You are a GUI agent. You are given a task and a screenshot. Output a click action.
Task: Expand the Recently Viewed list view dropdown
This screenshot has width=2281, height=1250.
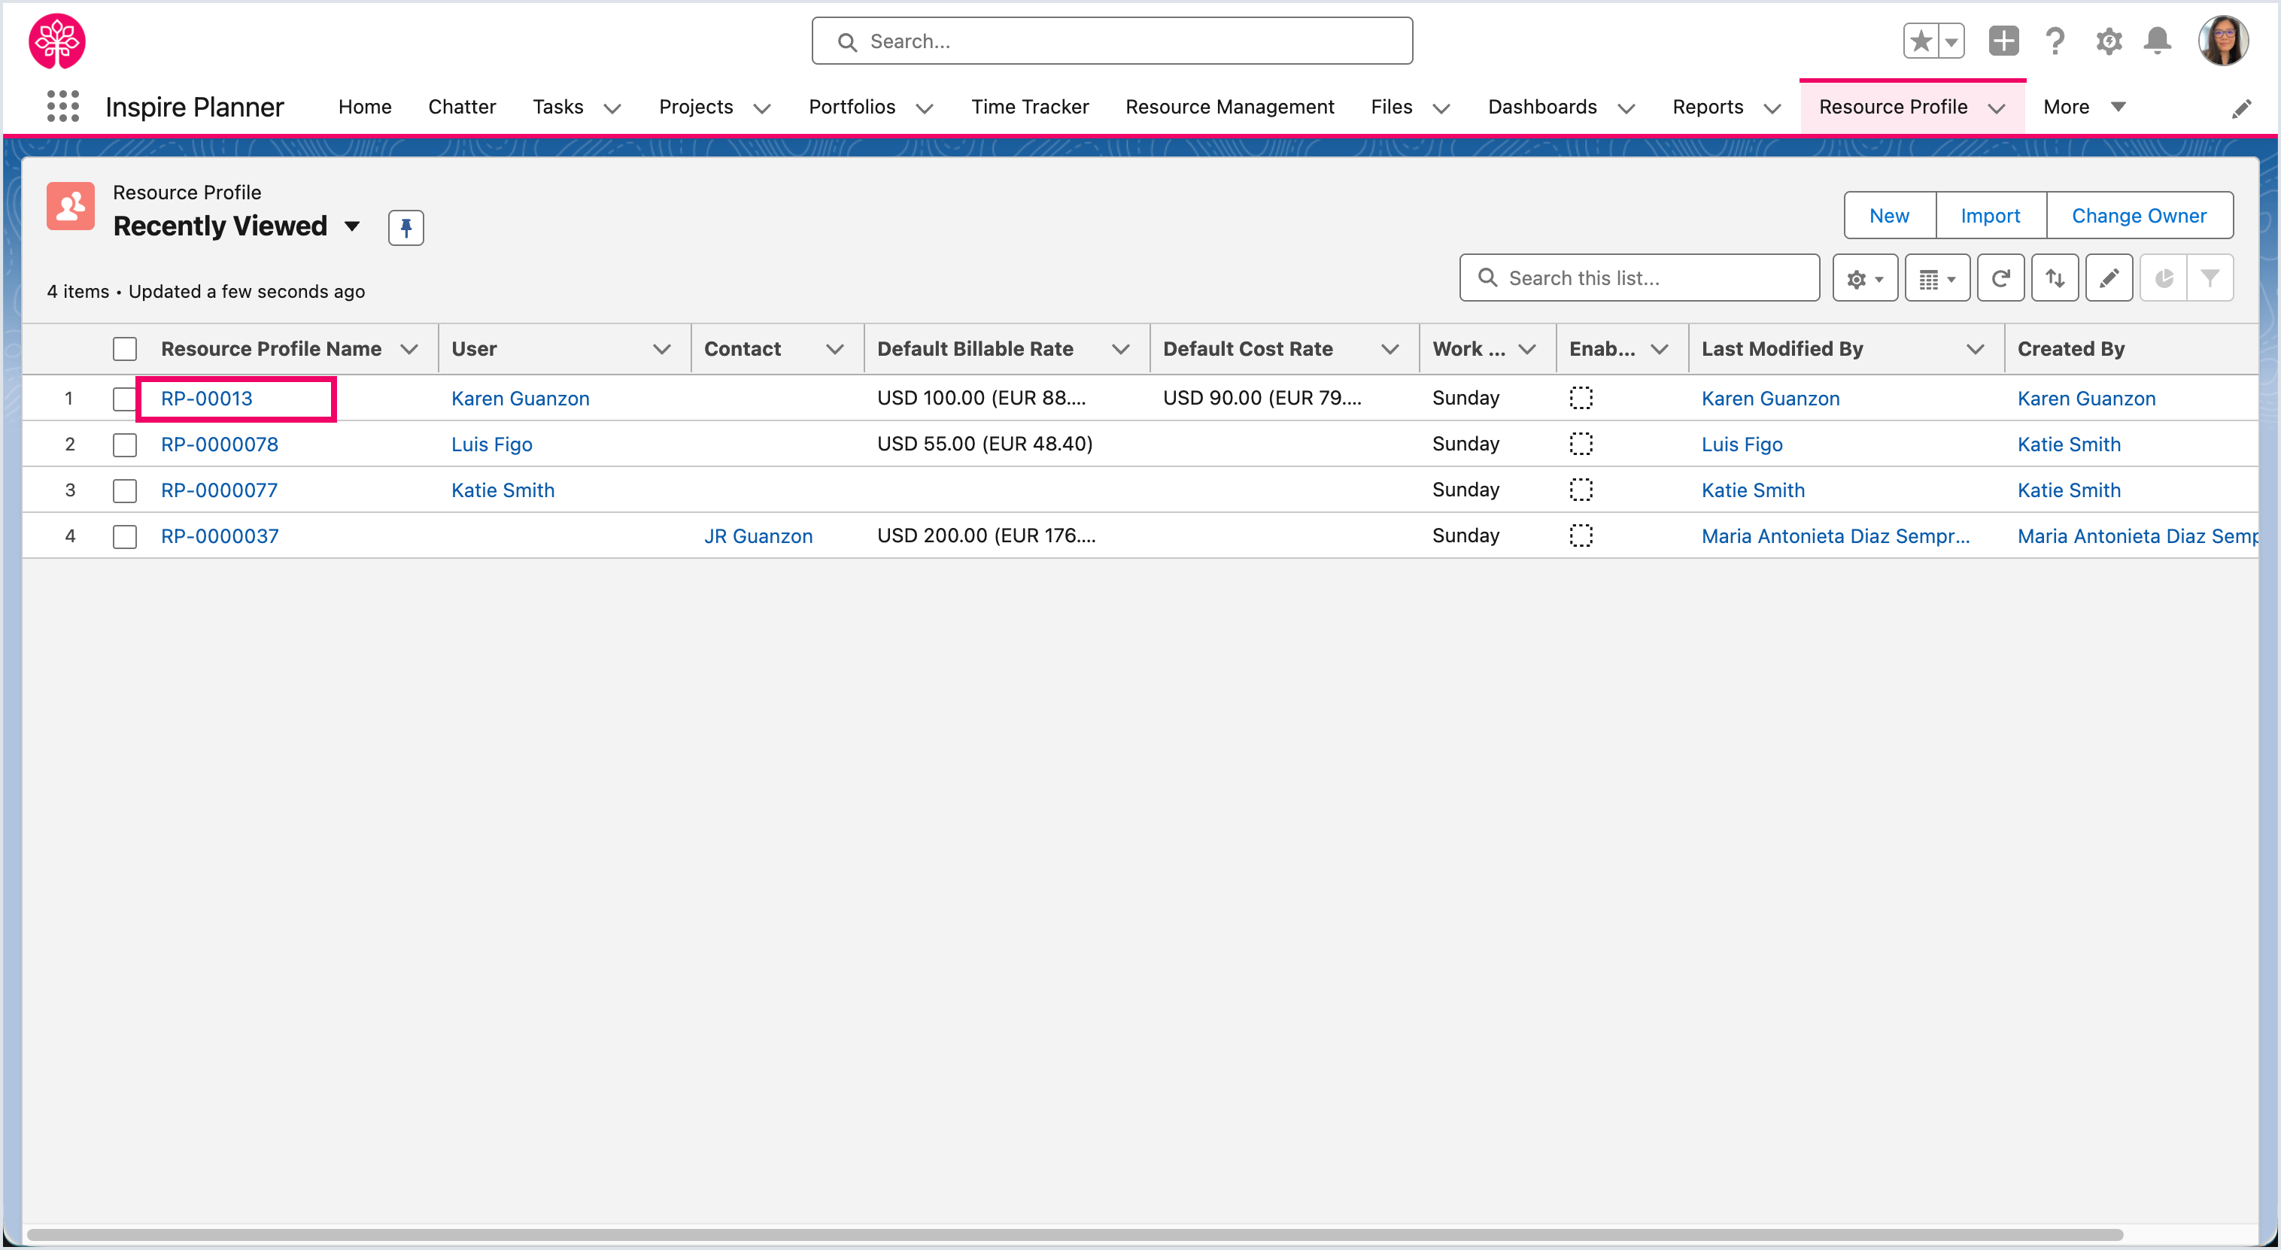pos(352,226)
